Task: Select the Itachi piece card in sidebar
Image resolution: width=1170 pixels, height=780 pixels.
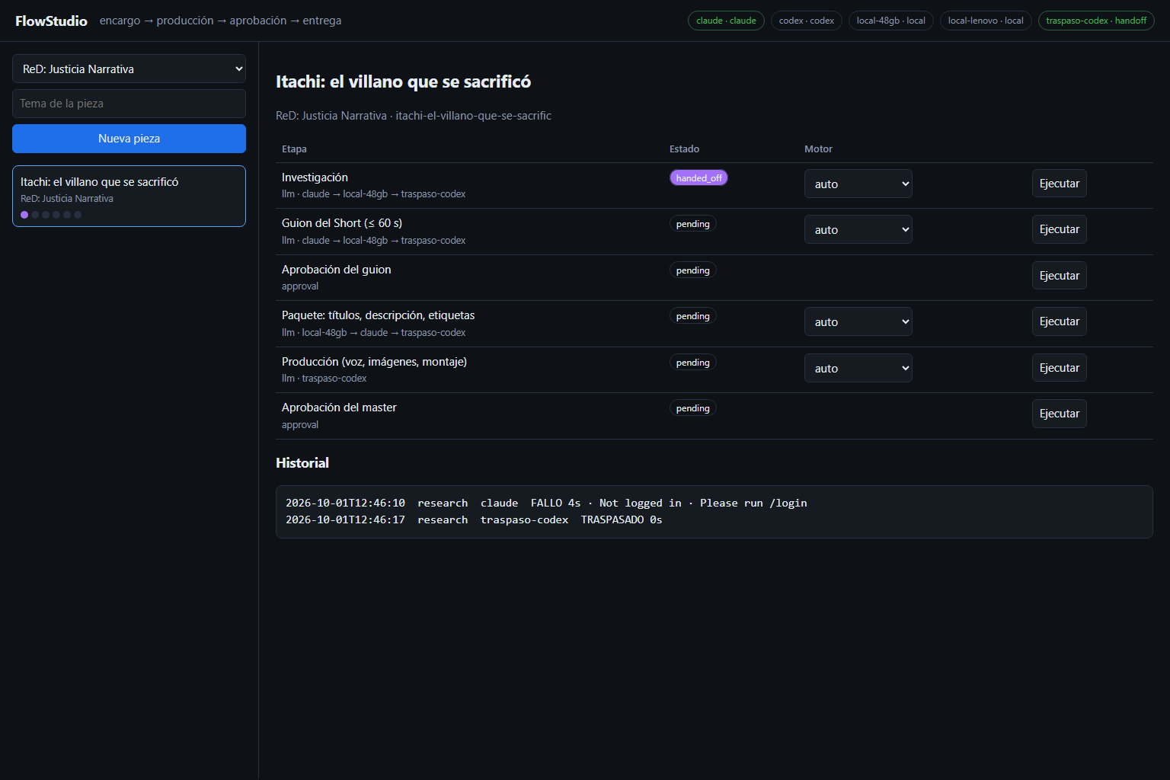Action: 129,197
